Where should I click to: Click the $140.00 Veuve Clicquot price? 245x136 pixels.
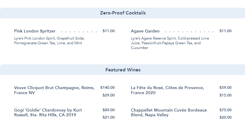[107, 88]
